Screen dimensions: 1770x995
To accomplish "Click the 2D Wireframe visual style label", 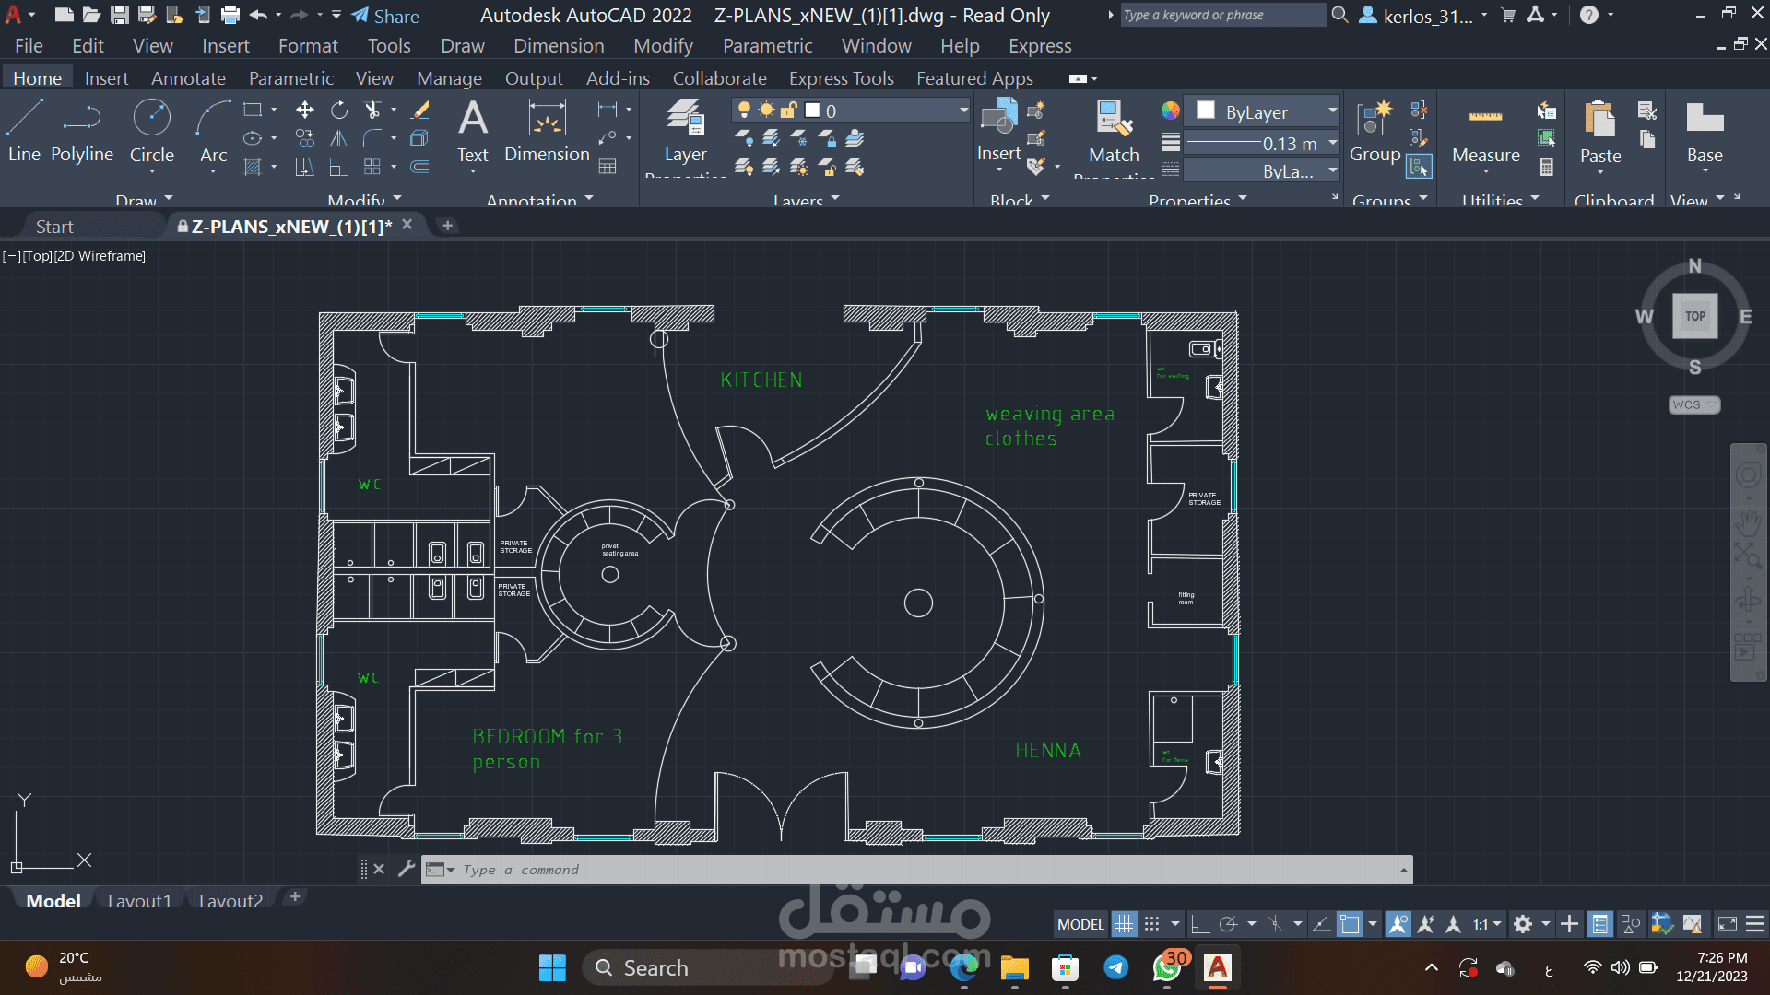I will click(x=100, y=256).
